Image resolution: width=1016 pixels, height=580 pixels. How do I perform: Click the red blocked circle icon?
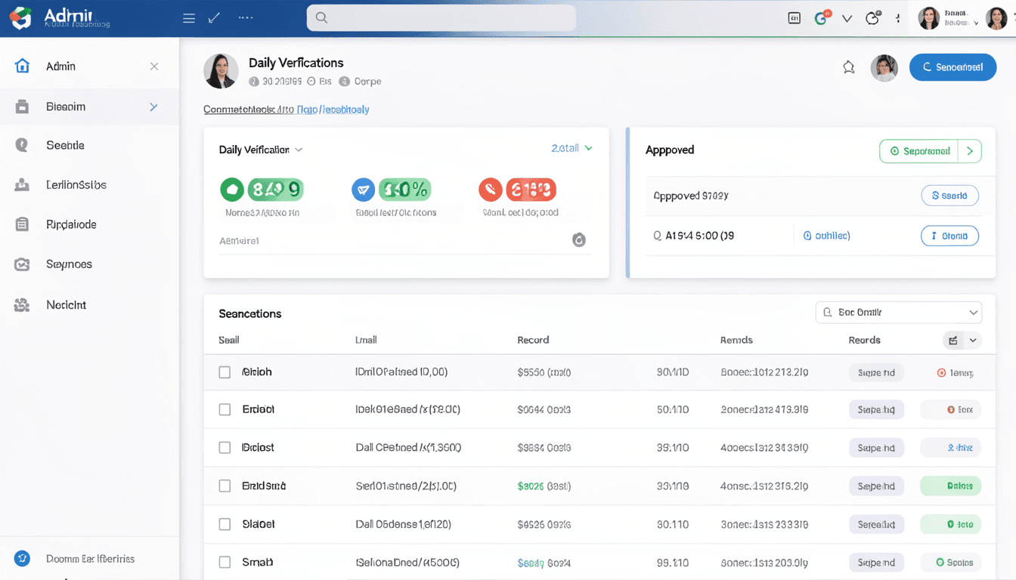(x=491, y=190)
